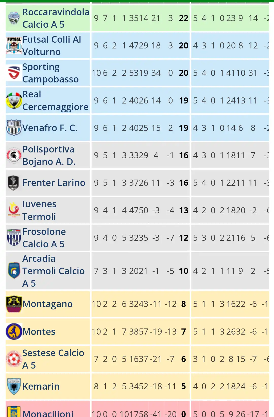Click the Polisportiva Bojano helmet crest
The height and width of the screenshot is (417, 274).
(14, 155)
